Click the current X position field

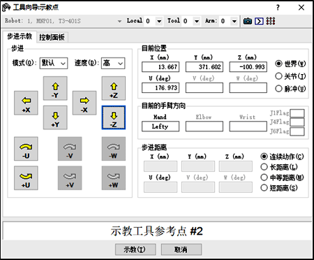point(160,67)
